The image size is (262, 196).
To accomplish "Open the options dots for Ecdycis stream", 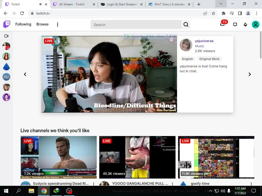I will [94, 184].
